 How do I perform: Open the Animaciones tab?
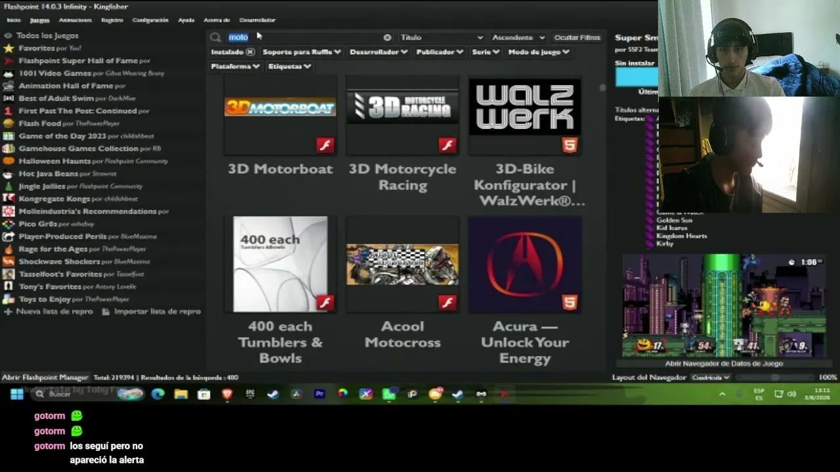[75, 20]
